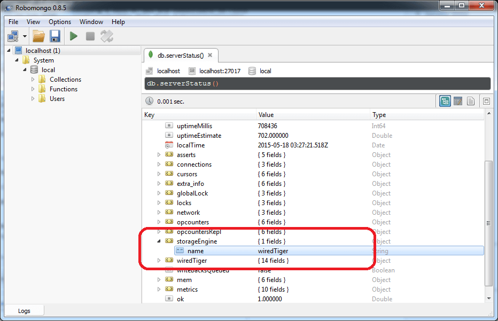
Task: Click the clock icon next to 0.001 sec.
Action: pos(149,101)
